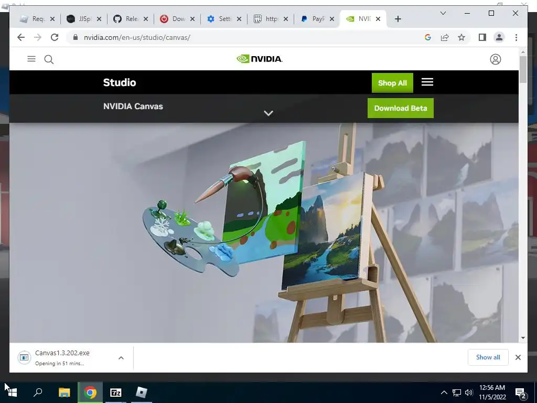
Task: Click the NVIDIA Canvas heading link
Action: tap(133, 106)
